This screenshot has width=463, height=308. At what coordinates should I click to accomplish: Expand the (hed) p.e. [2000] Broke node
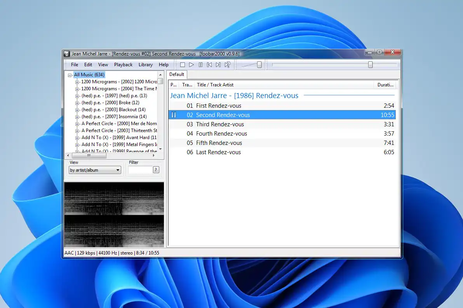click(77, 103)
